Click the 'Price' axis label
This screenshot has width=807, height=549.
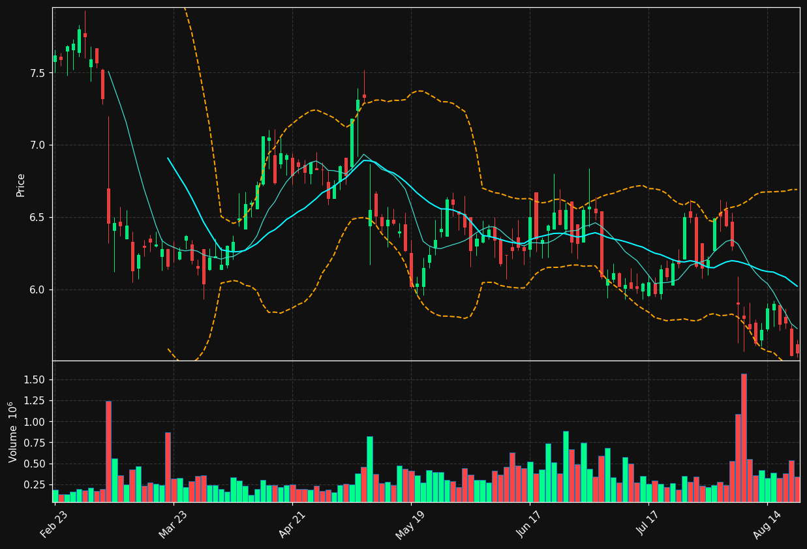coord(21,185)
